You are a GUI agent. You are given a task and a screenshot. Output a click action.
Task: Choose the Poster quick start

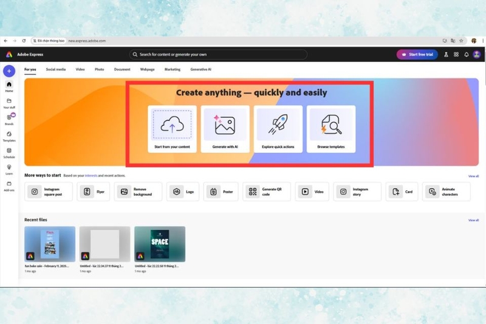click(221, 191)
